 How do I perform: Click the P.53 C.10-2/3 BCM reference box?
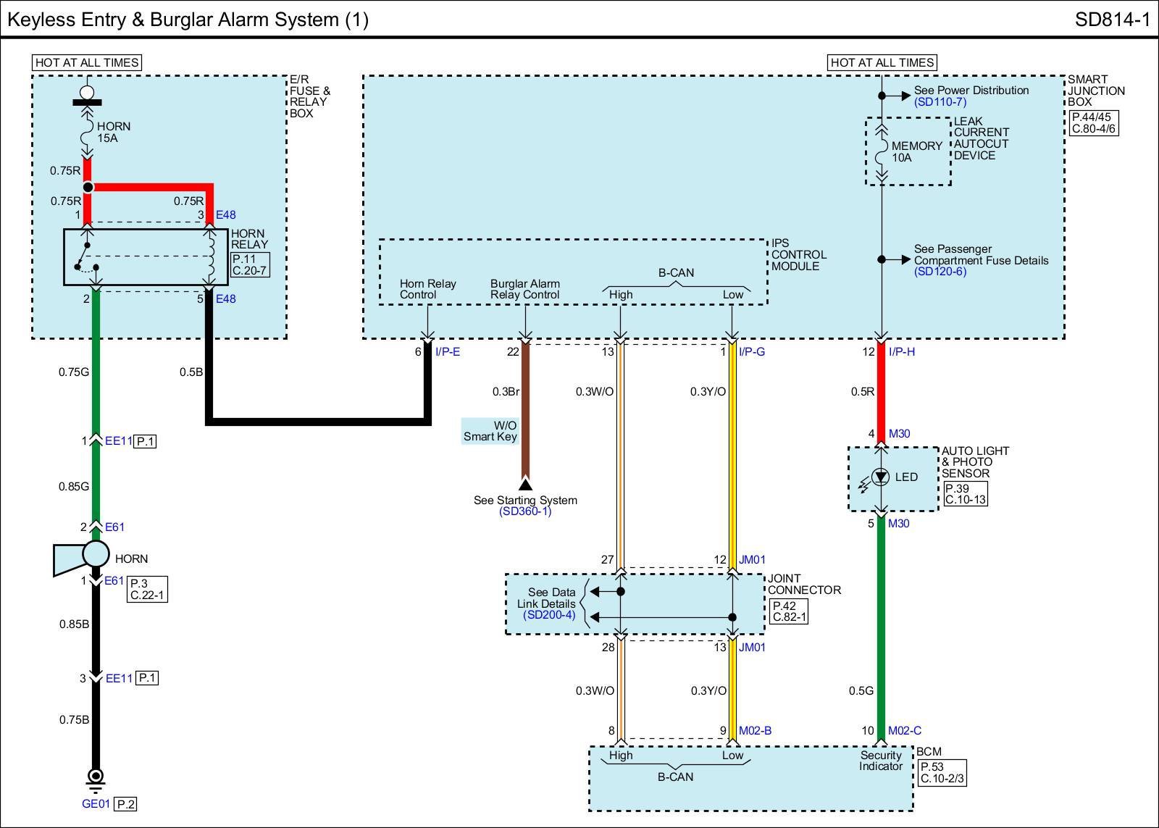(942, 773)
